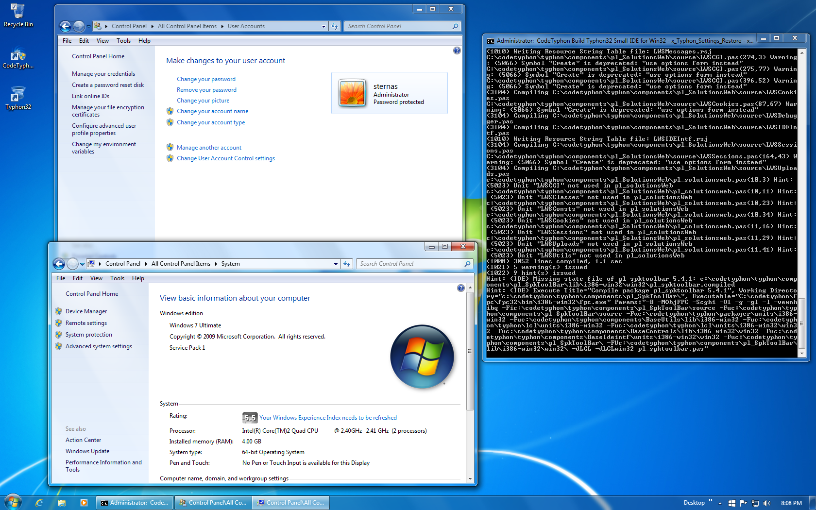The height and width of the screenshot is (510, 816).
Task: Open Change User Account Control settings
Action: click(226, 158)
